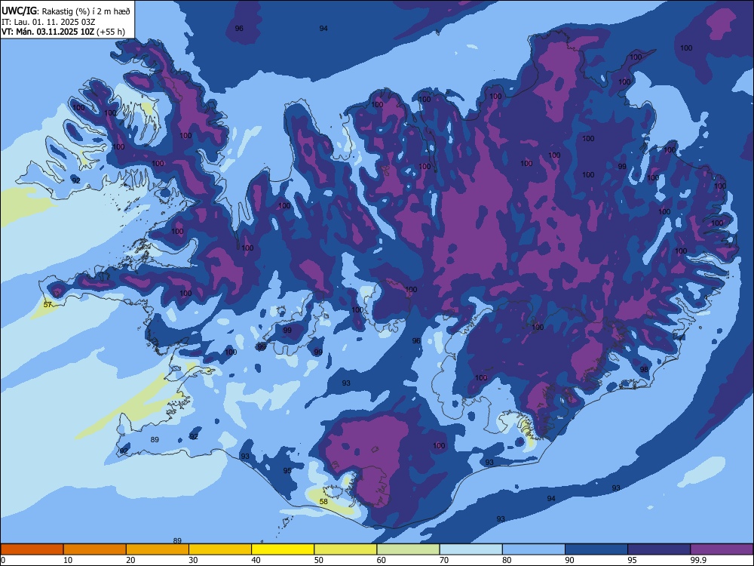Click the legend tick label '80'
Screen dimensions: 754x566
coord(507,560)
